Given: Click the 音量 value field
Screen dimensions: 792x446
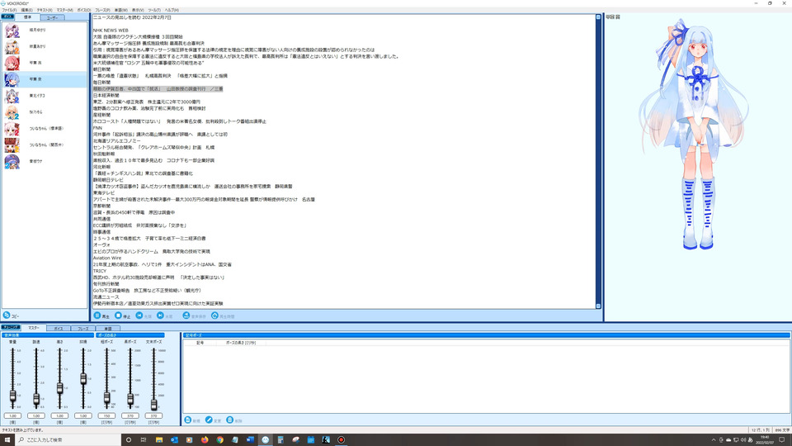Looking at the screenshot, I should click(x=12, y=415).
